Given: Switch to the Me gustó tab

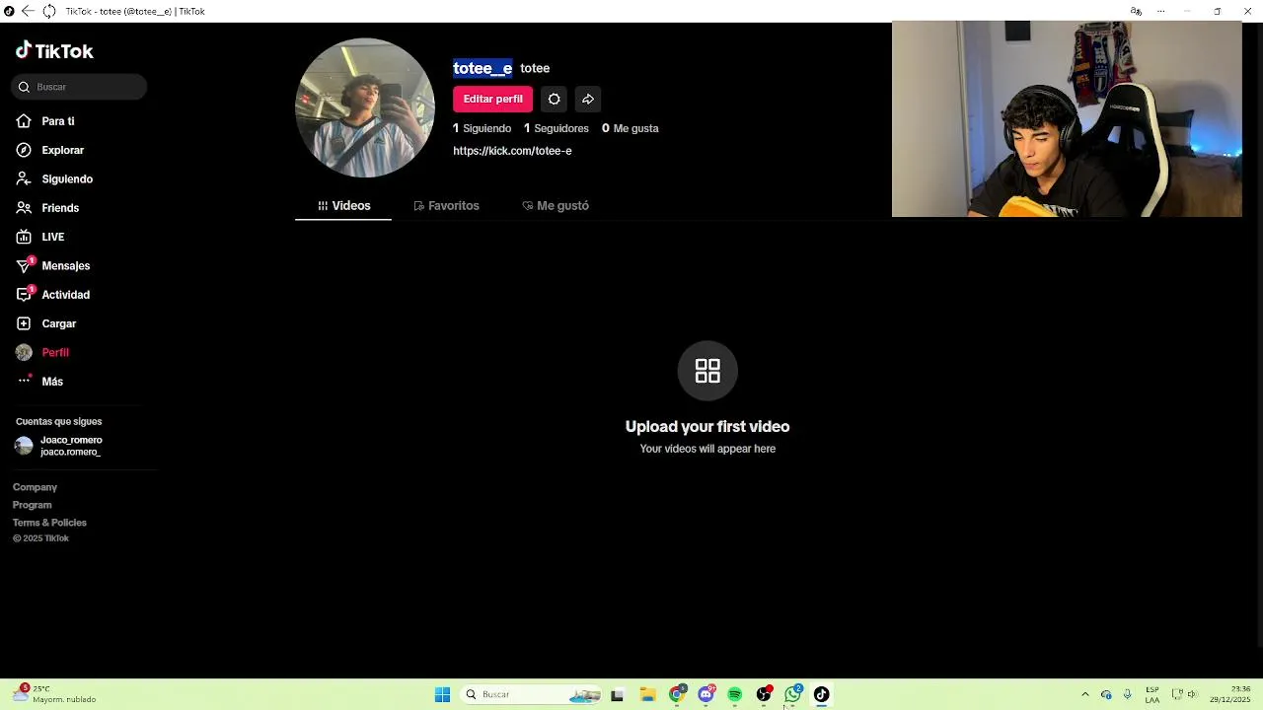Looking at the screenshot, I should (556, 205).
